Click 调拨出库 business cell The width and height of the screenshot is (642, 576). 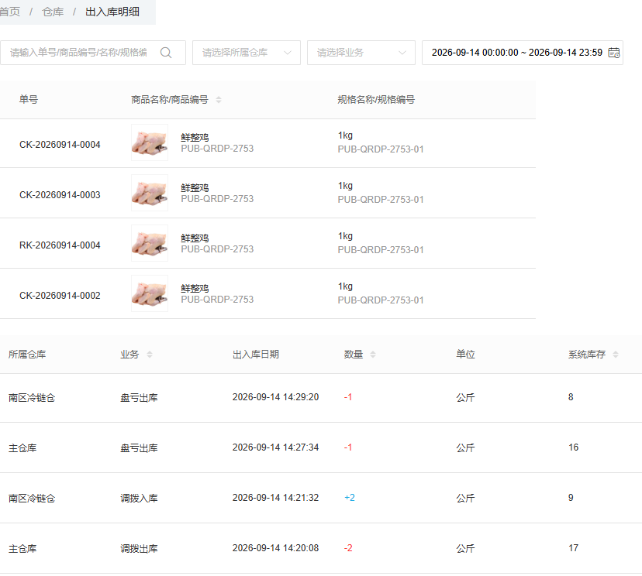(x=139, y=549)
